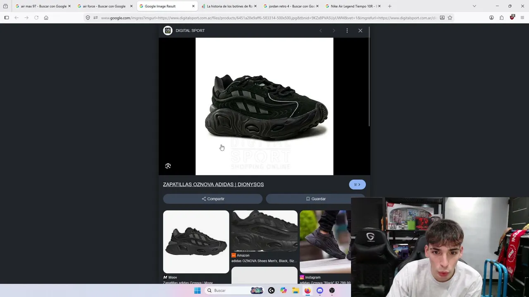Open the browser home page

pyautogui.click(x=46, y=18)
